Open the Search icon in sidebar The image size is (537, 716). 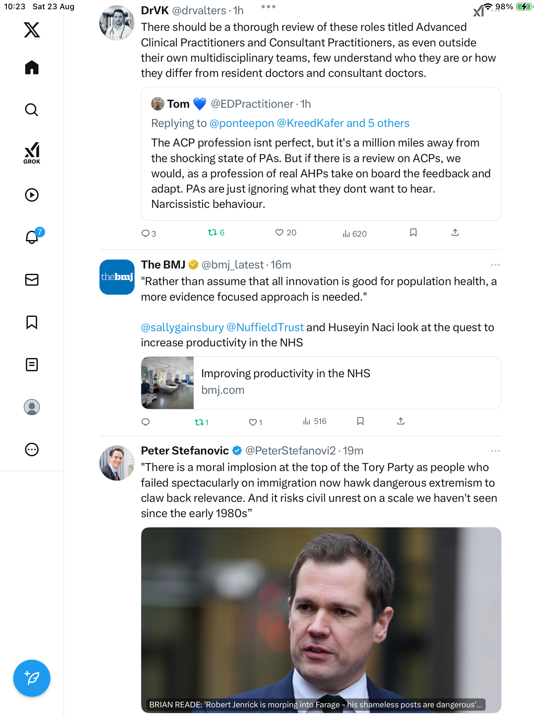pos(32,110)
